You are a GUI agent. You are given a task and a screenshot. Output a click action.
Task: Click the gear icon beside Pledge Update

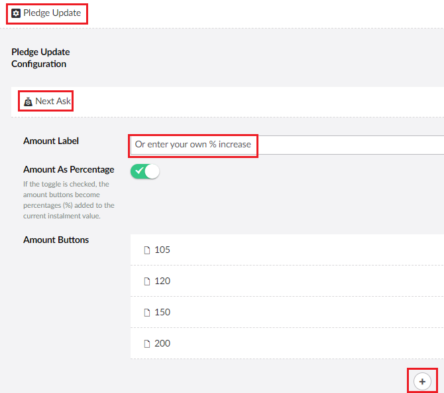[x=17, y=13]
